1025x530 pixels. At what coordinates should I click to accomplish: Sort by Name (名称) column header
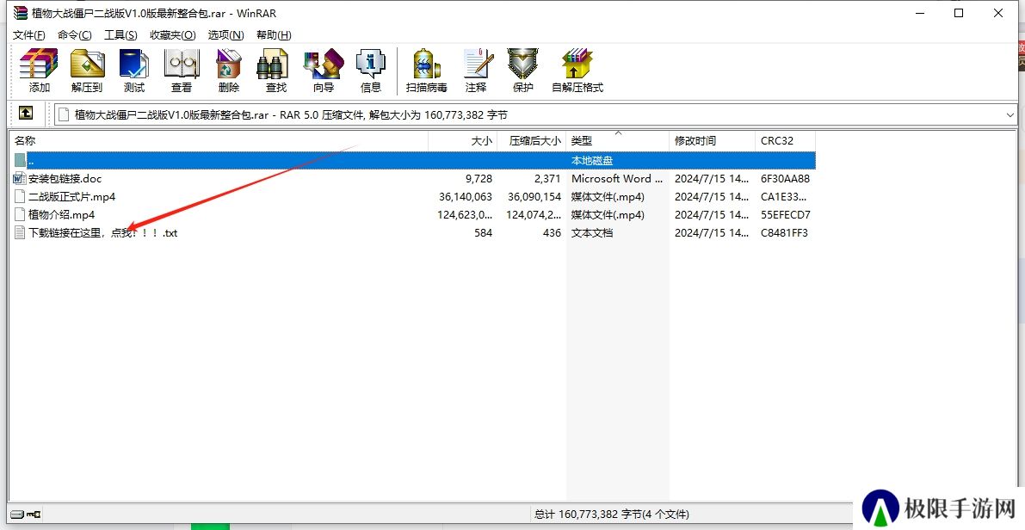tap(219, 140)
